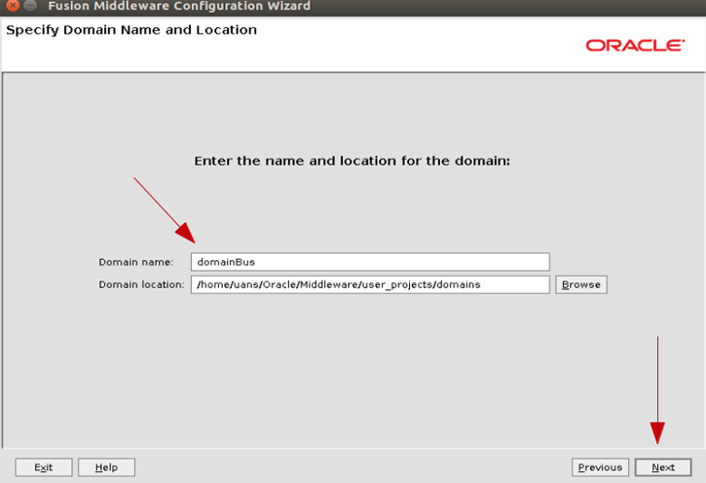Screen dimensions: 706x483
Task: Proceed with the Next button
Action: [x=663, y=467]
